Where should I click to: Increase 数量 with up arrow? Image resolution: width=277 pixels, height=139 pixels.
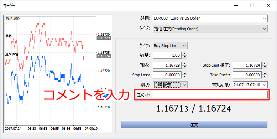pyautogui.click(x=184, y=54)
